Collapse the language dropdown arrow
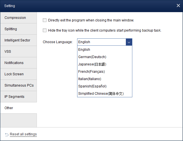 pos(129,42)
